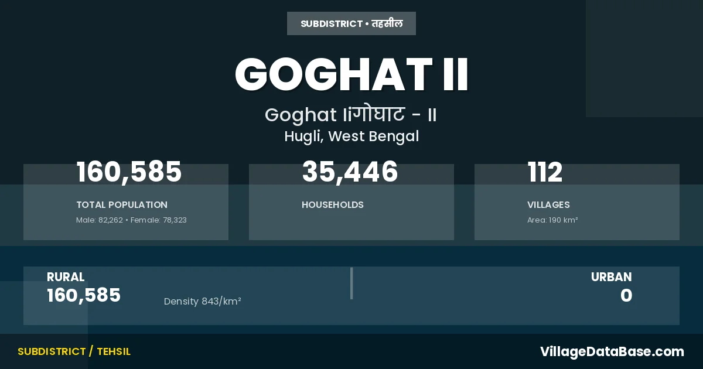Select the TOTAL POPULATION label

click(122, 205)
